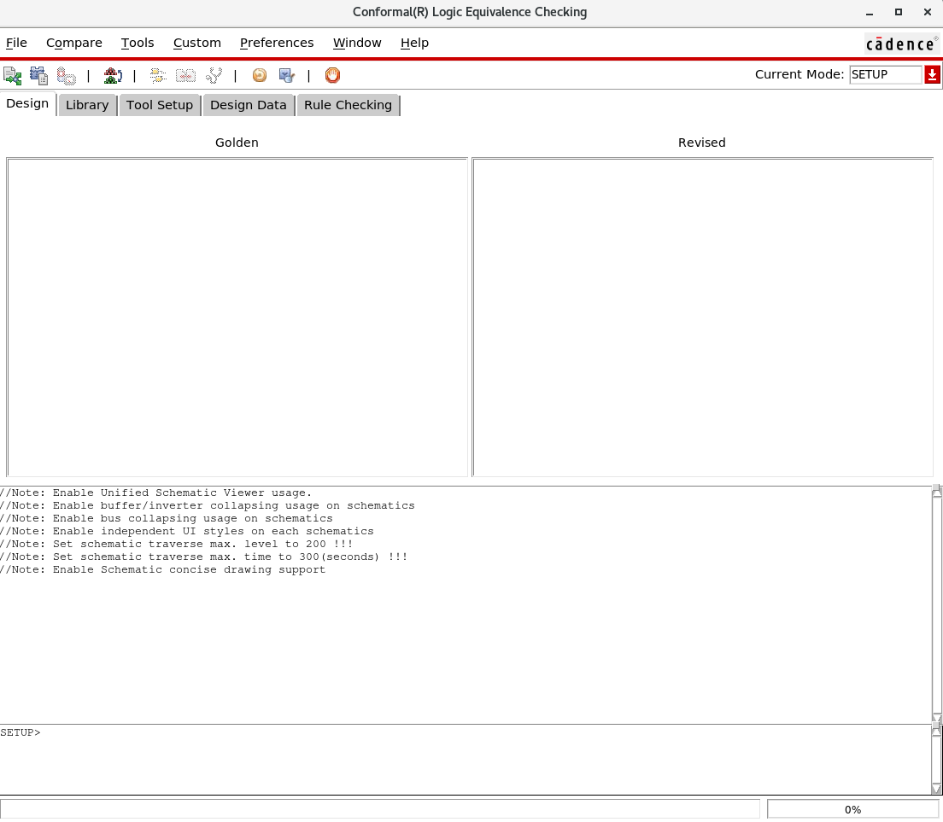Click inside the Golden design pane

pyautogui.click(x=237, y=318)
